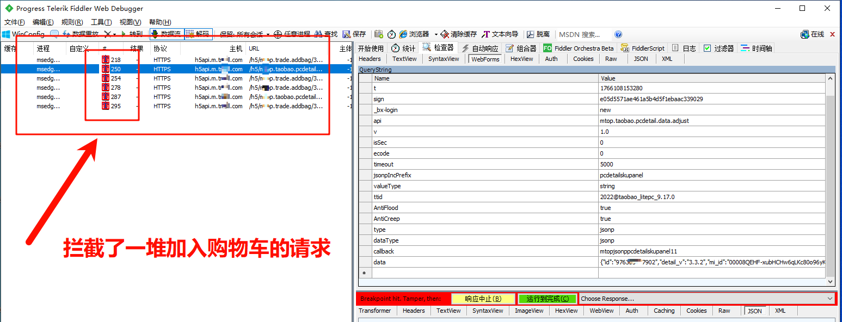842x322 pixels.
Task: Open the 编辑(E) menu
Action: (x=43, y=22)
